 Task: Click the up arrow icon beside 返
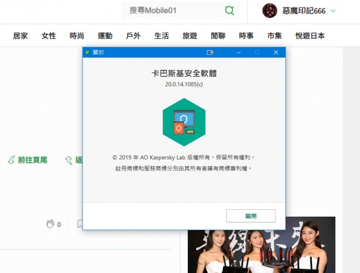[x=68, y=160]
